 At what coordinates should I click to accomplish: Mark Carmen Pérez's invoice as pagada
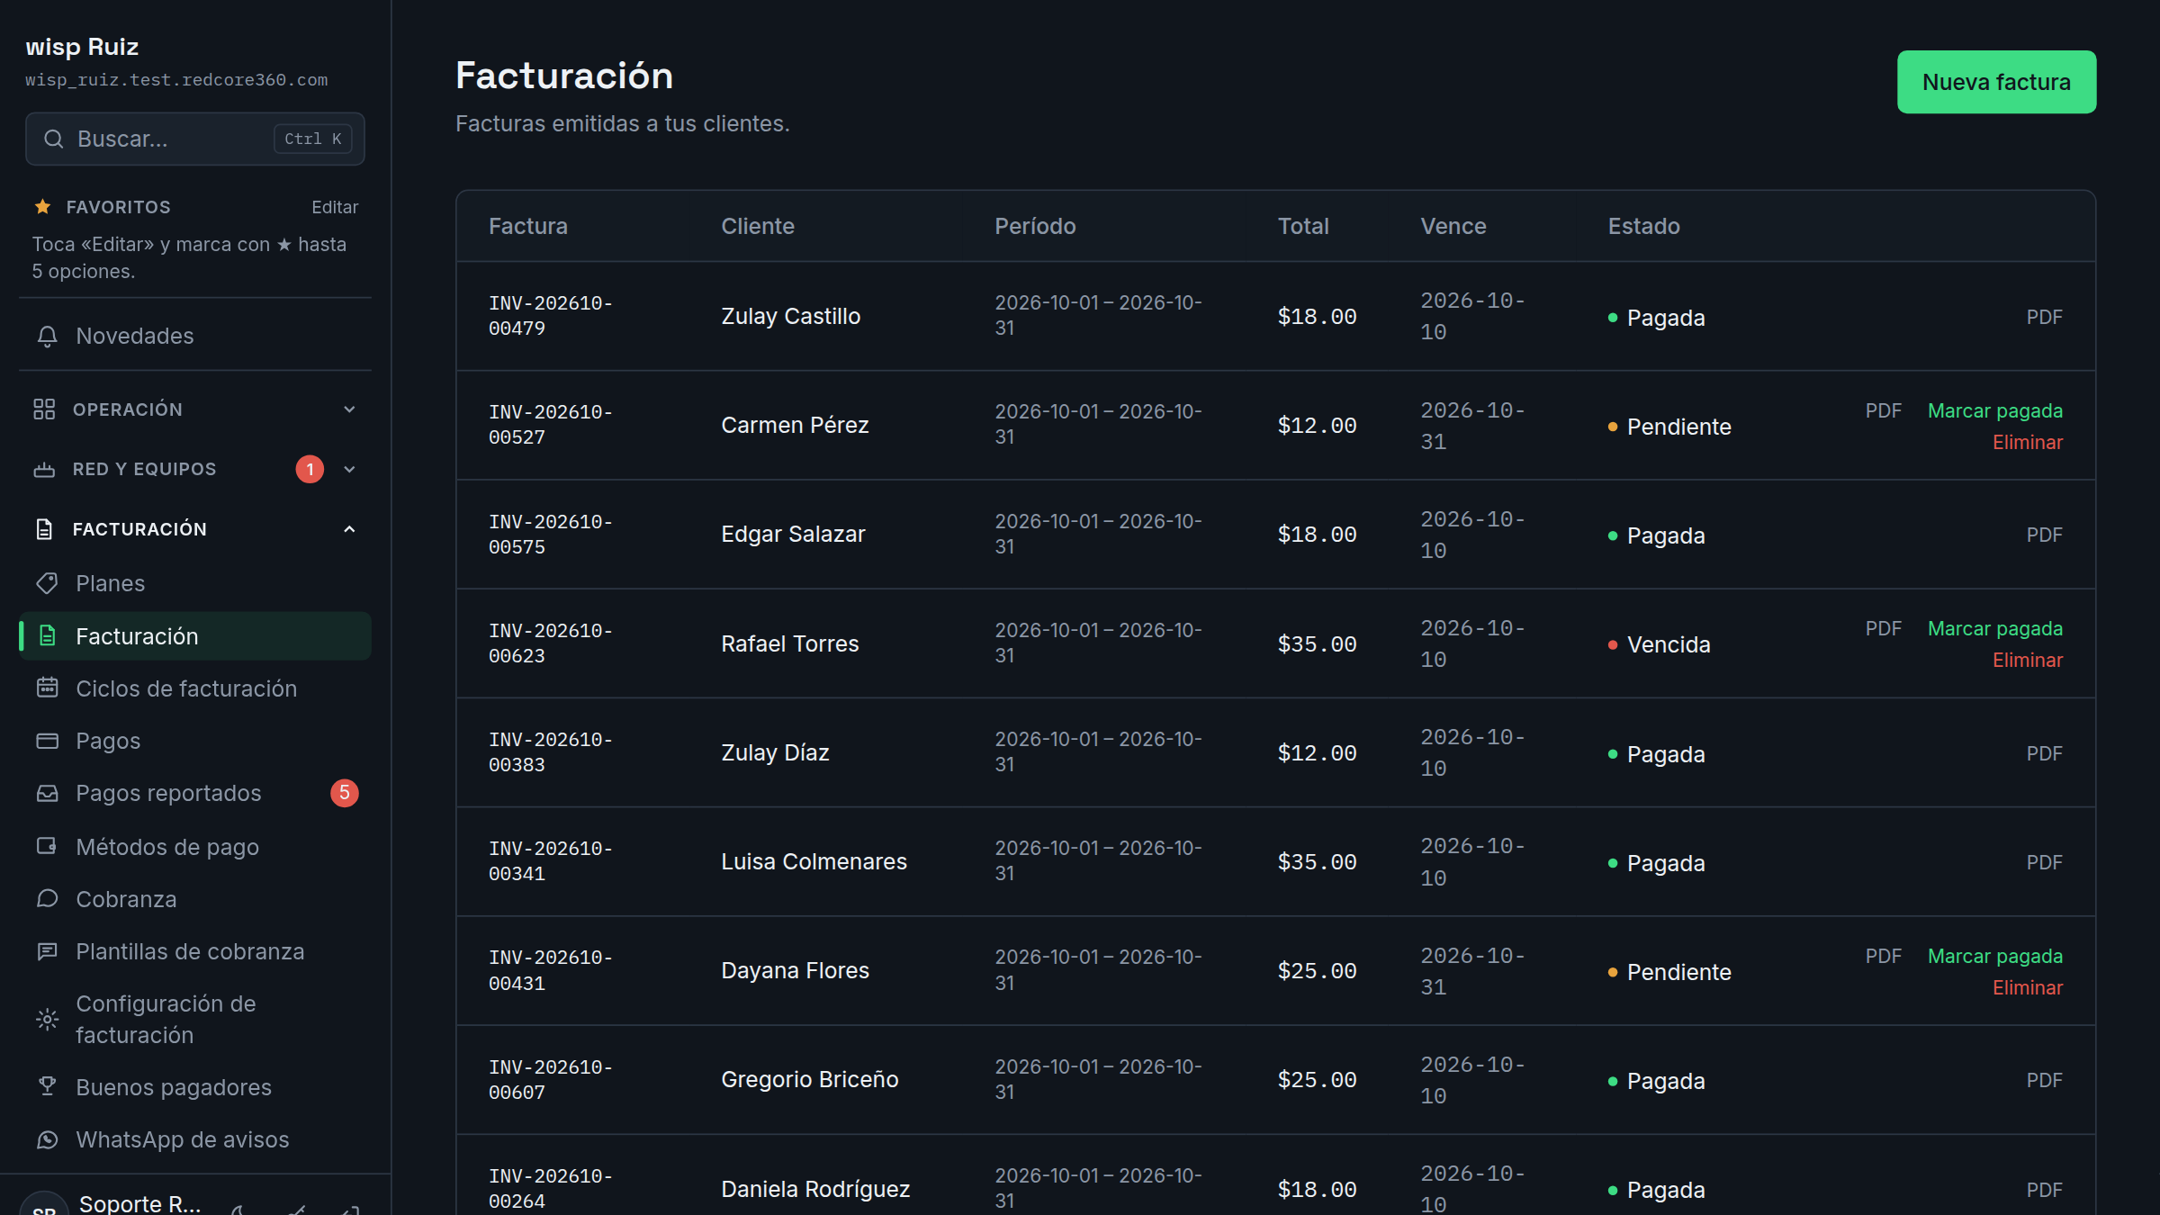tap(1994, 410)
